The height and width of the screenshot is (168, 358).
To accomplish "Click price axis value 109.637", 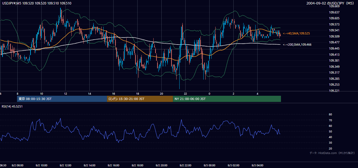I will click(x=334, y=12).
